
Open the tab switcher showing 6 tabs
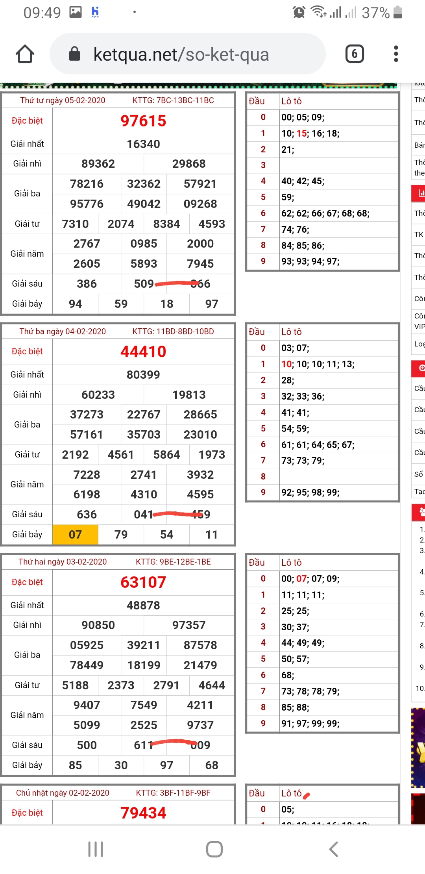coord(355,54)
